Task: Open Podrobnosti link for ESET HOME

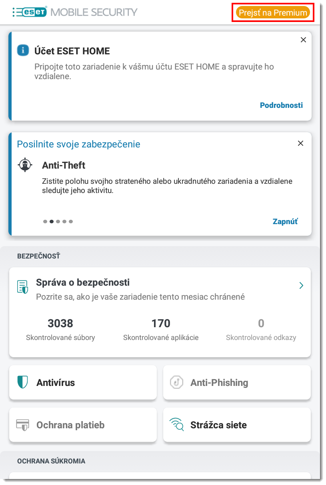Action: (x=282, y=105)
